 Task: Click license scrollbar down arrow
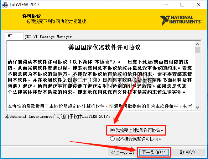tap(198, 107)
